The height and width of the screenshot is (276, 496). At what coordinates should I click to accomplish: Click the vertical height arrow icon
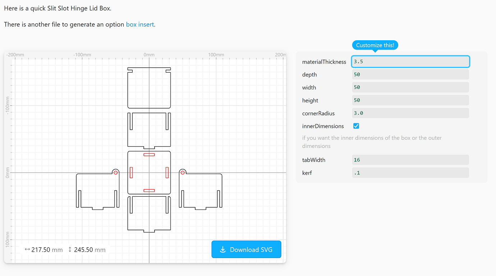[x=70, y=249]
